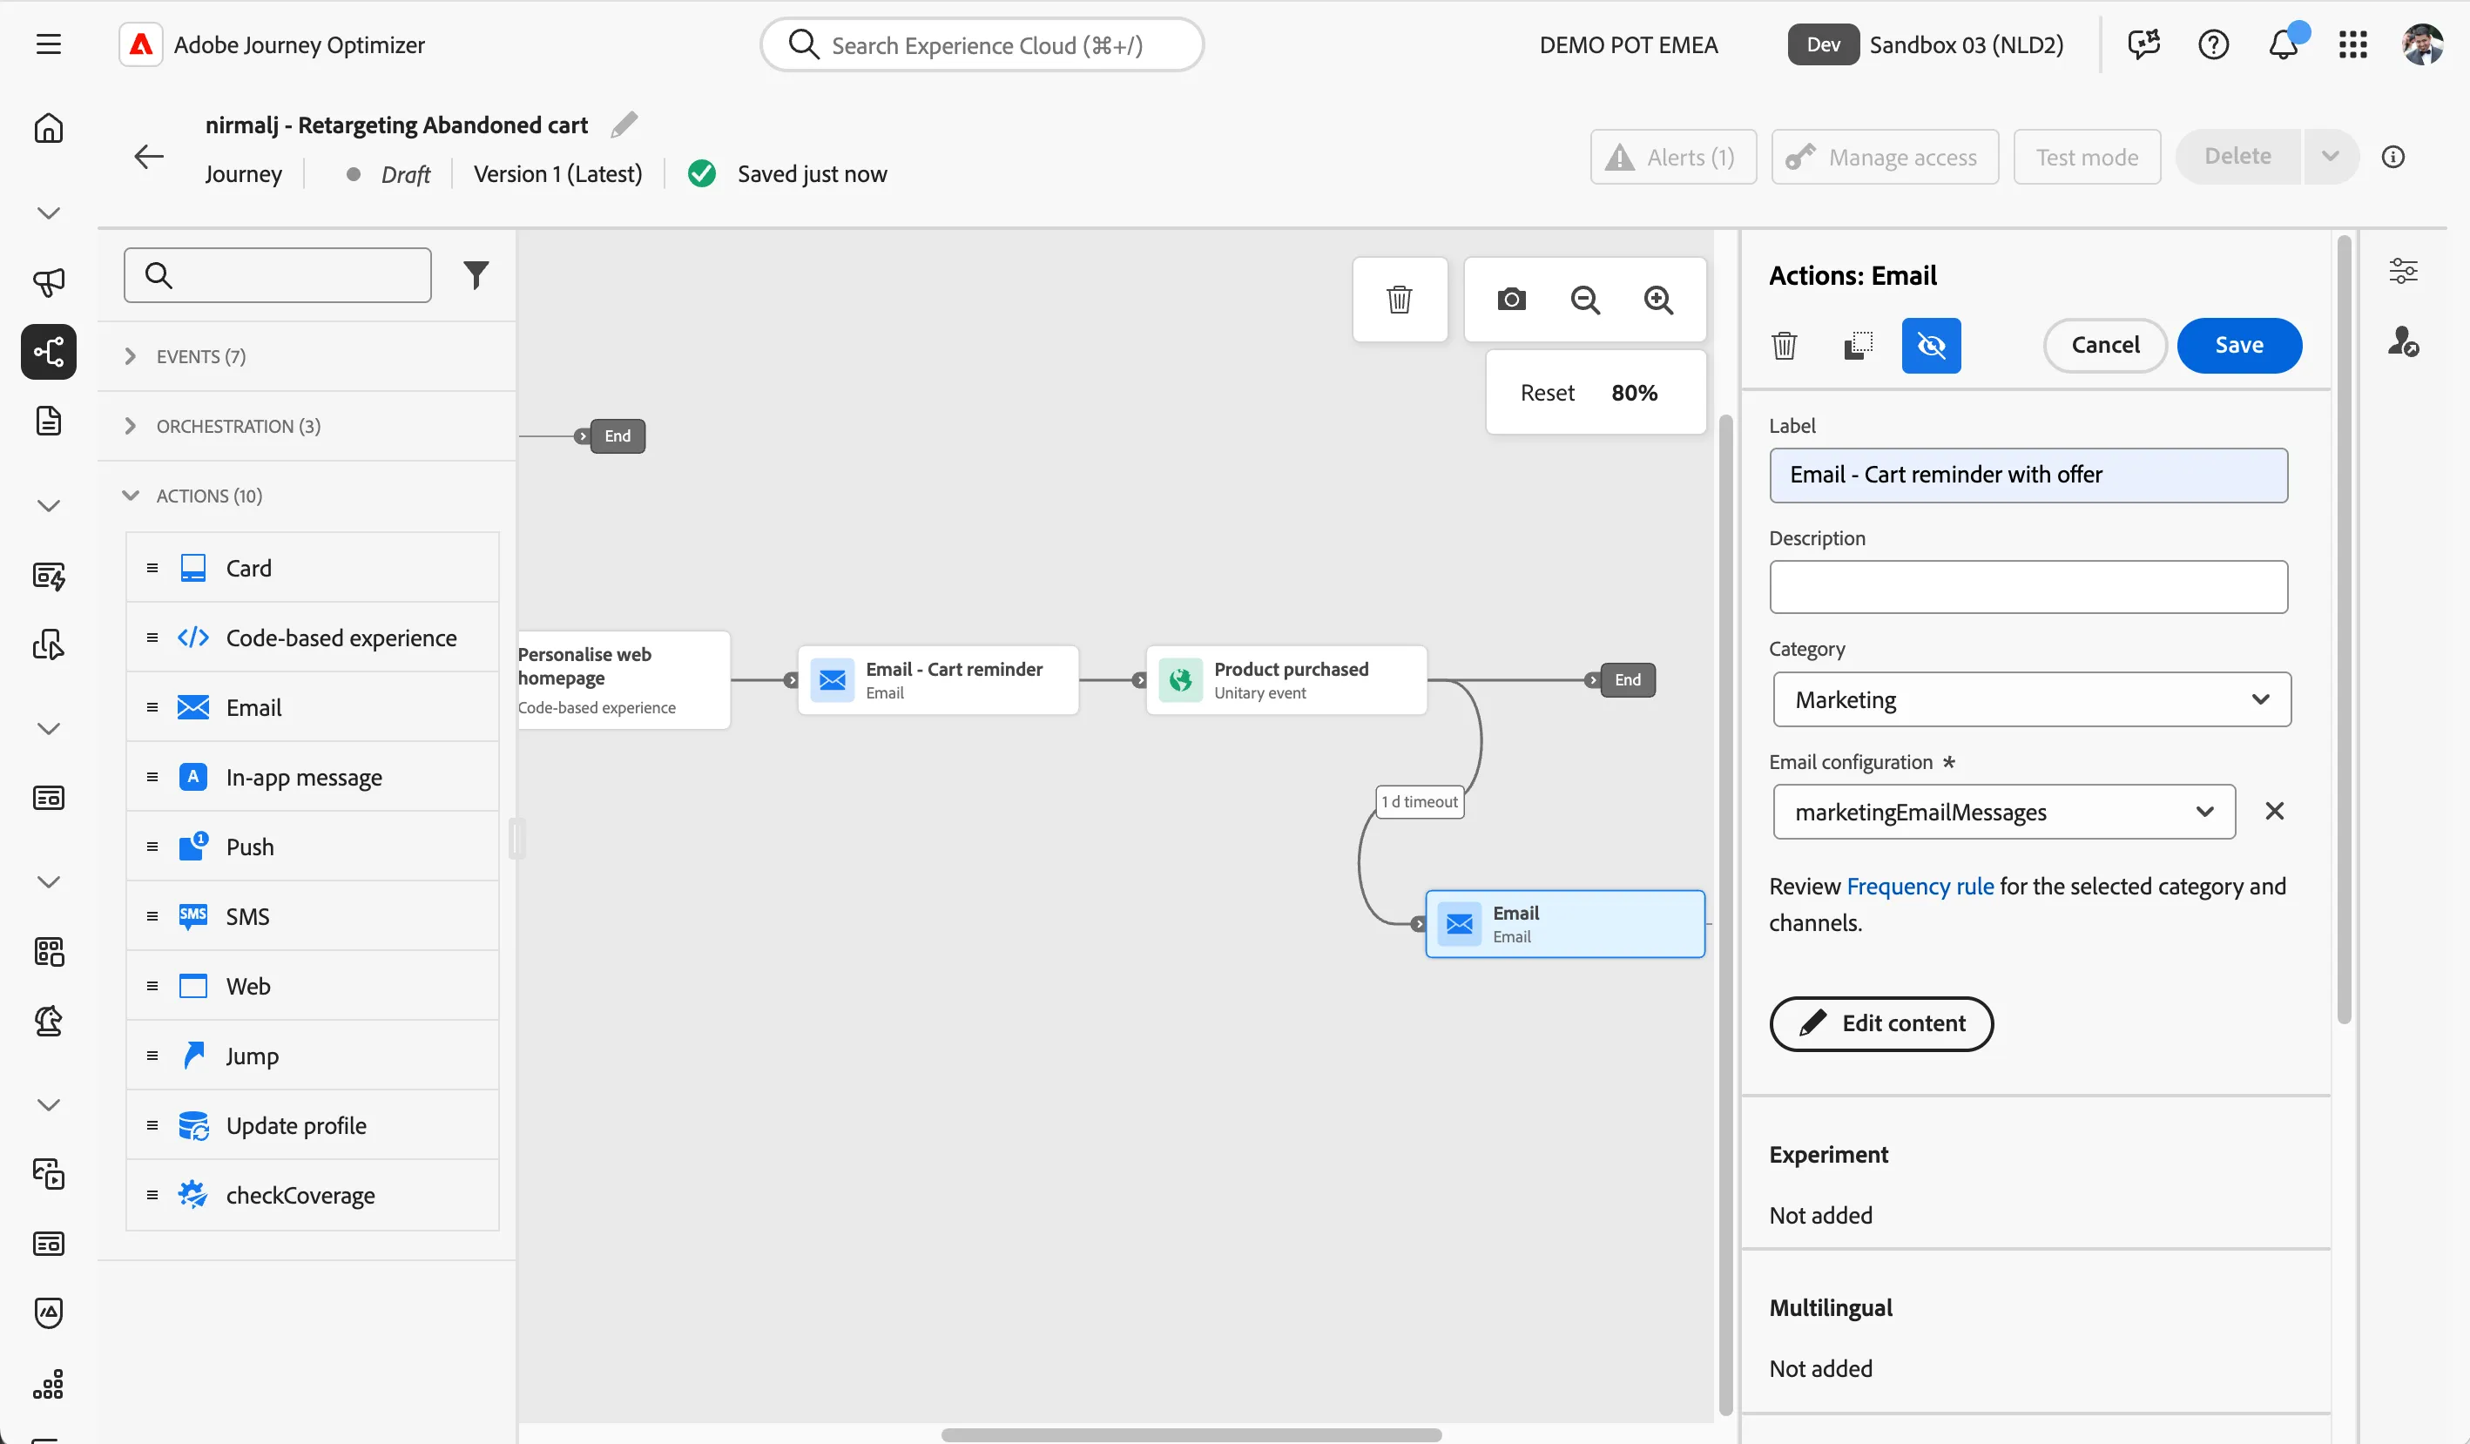Open Email configuration marketingEmailMessages dropdown

2003,812
